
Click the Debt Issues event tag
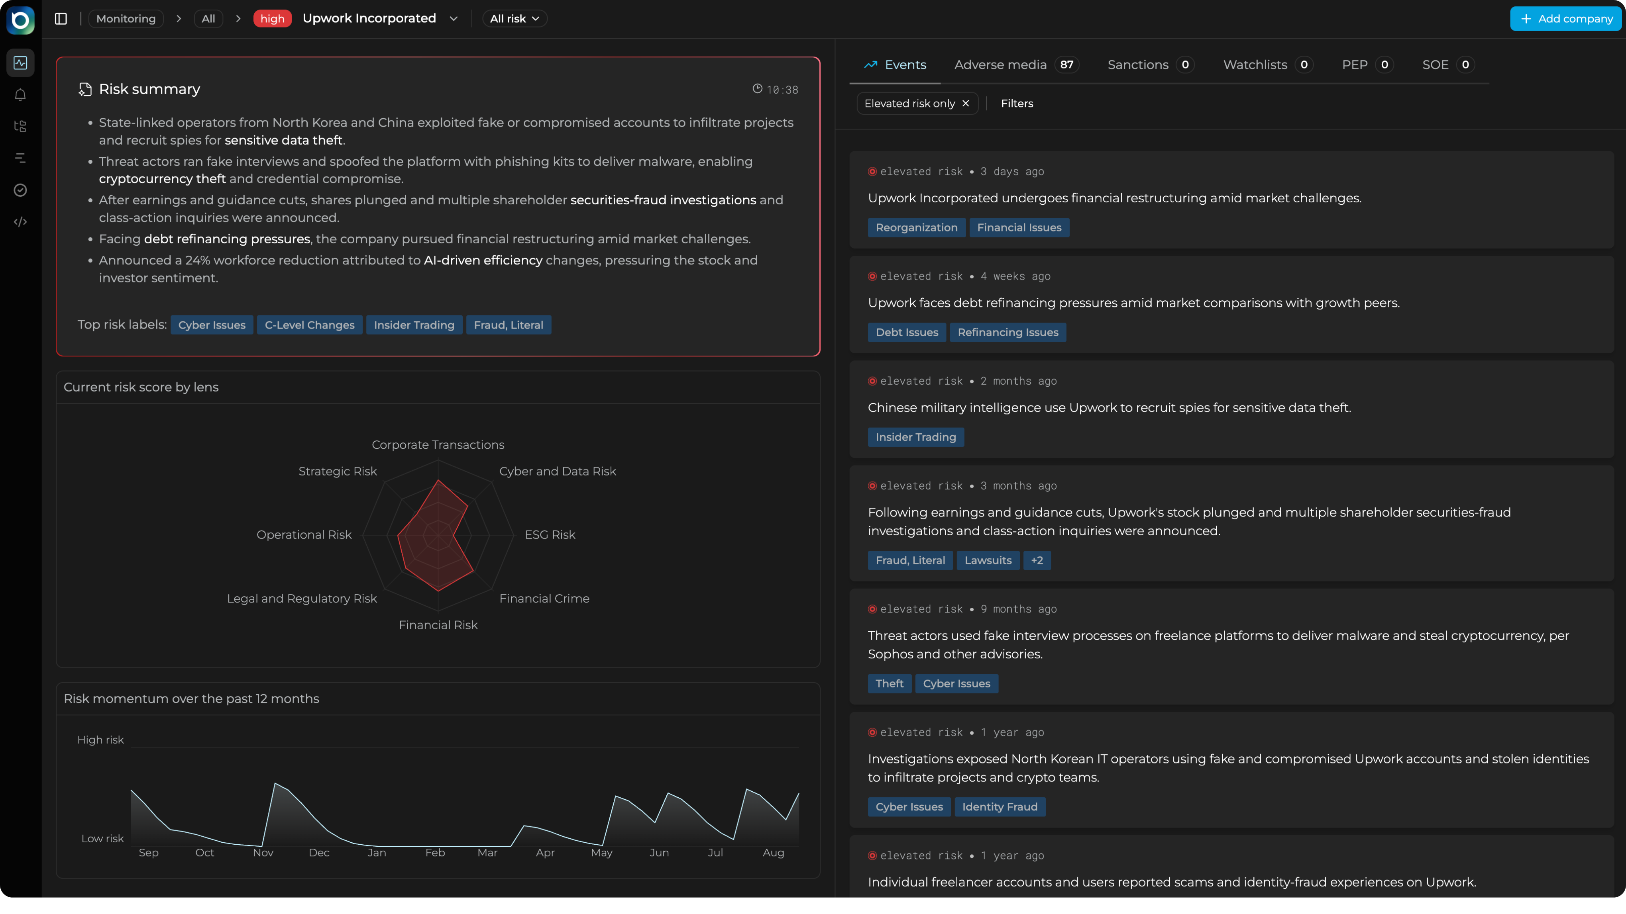907,333
